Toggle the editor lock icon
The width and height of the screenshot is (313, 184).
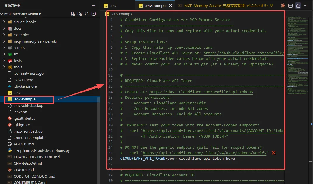(298, 6)
